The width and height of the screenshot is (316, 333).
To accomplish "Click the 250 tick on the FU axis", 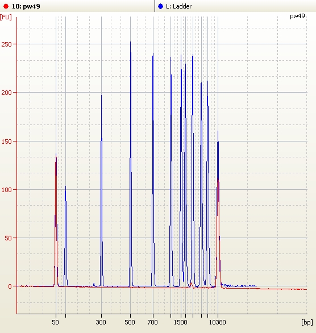I will tap(6, 44).
